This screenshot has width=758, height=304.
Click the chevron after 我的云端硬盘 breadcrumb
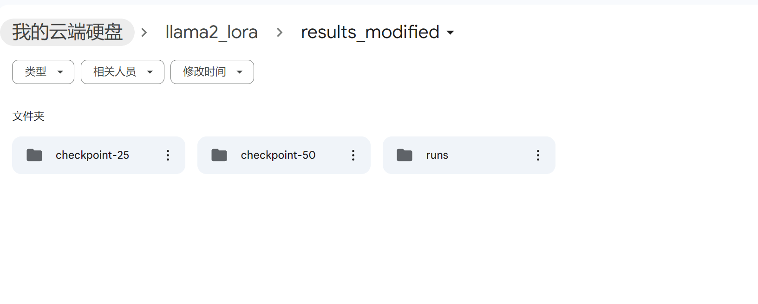(x=144, y=32)
